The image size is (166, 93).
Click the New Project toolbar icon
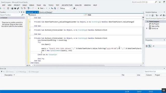[8, 8]
